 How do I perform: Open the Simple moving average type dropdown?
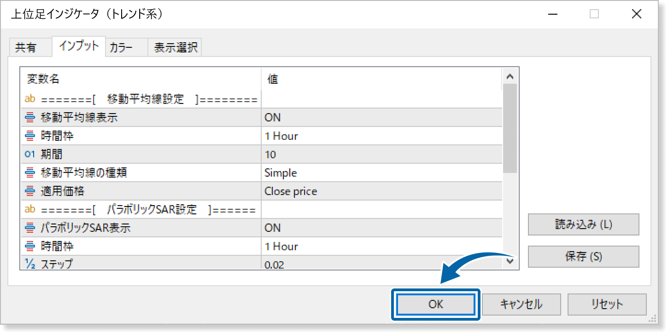[381, 173]
